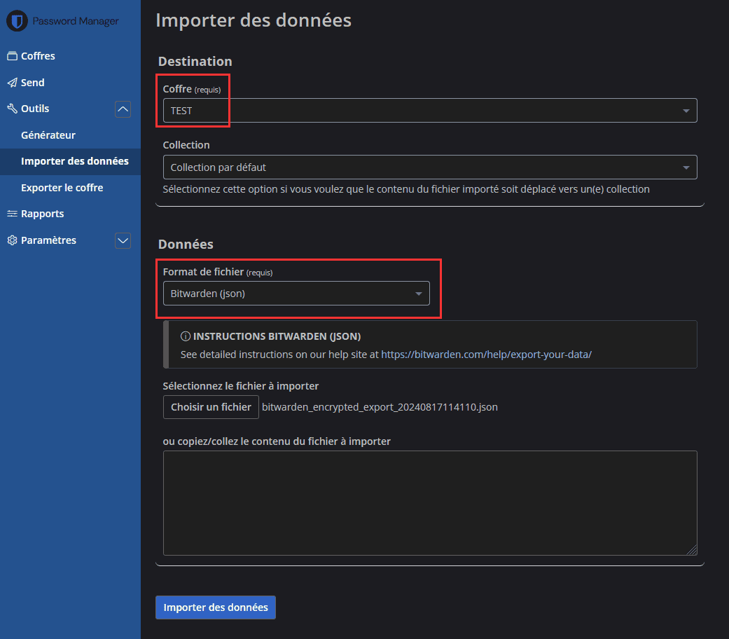Open the Format de fichier dropdown

[x=296, y=294]
